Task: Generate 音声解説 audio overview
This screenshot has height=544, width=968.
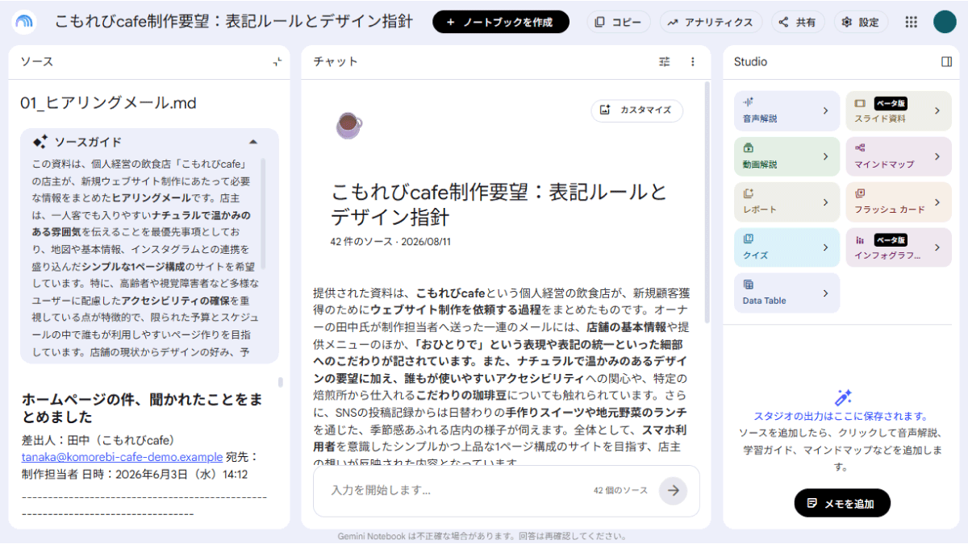Action: coord(788,111)
